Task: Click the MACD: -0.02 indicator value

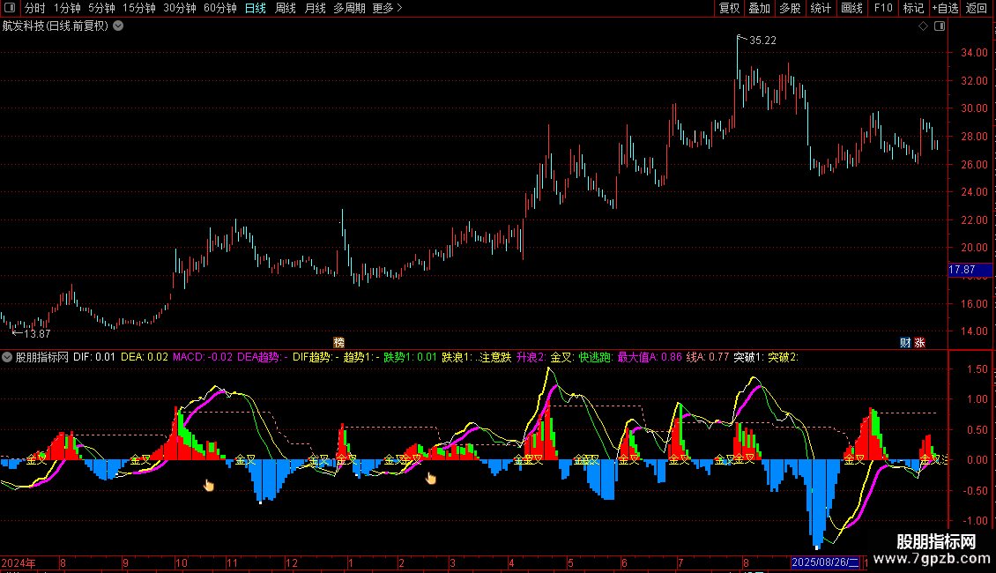Action: (x=203, y=358)
